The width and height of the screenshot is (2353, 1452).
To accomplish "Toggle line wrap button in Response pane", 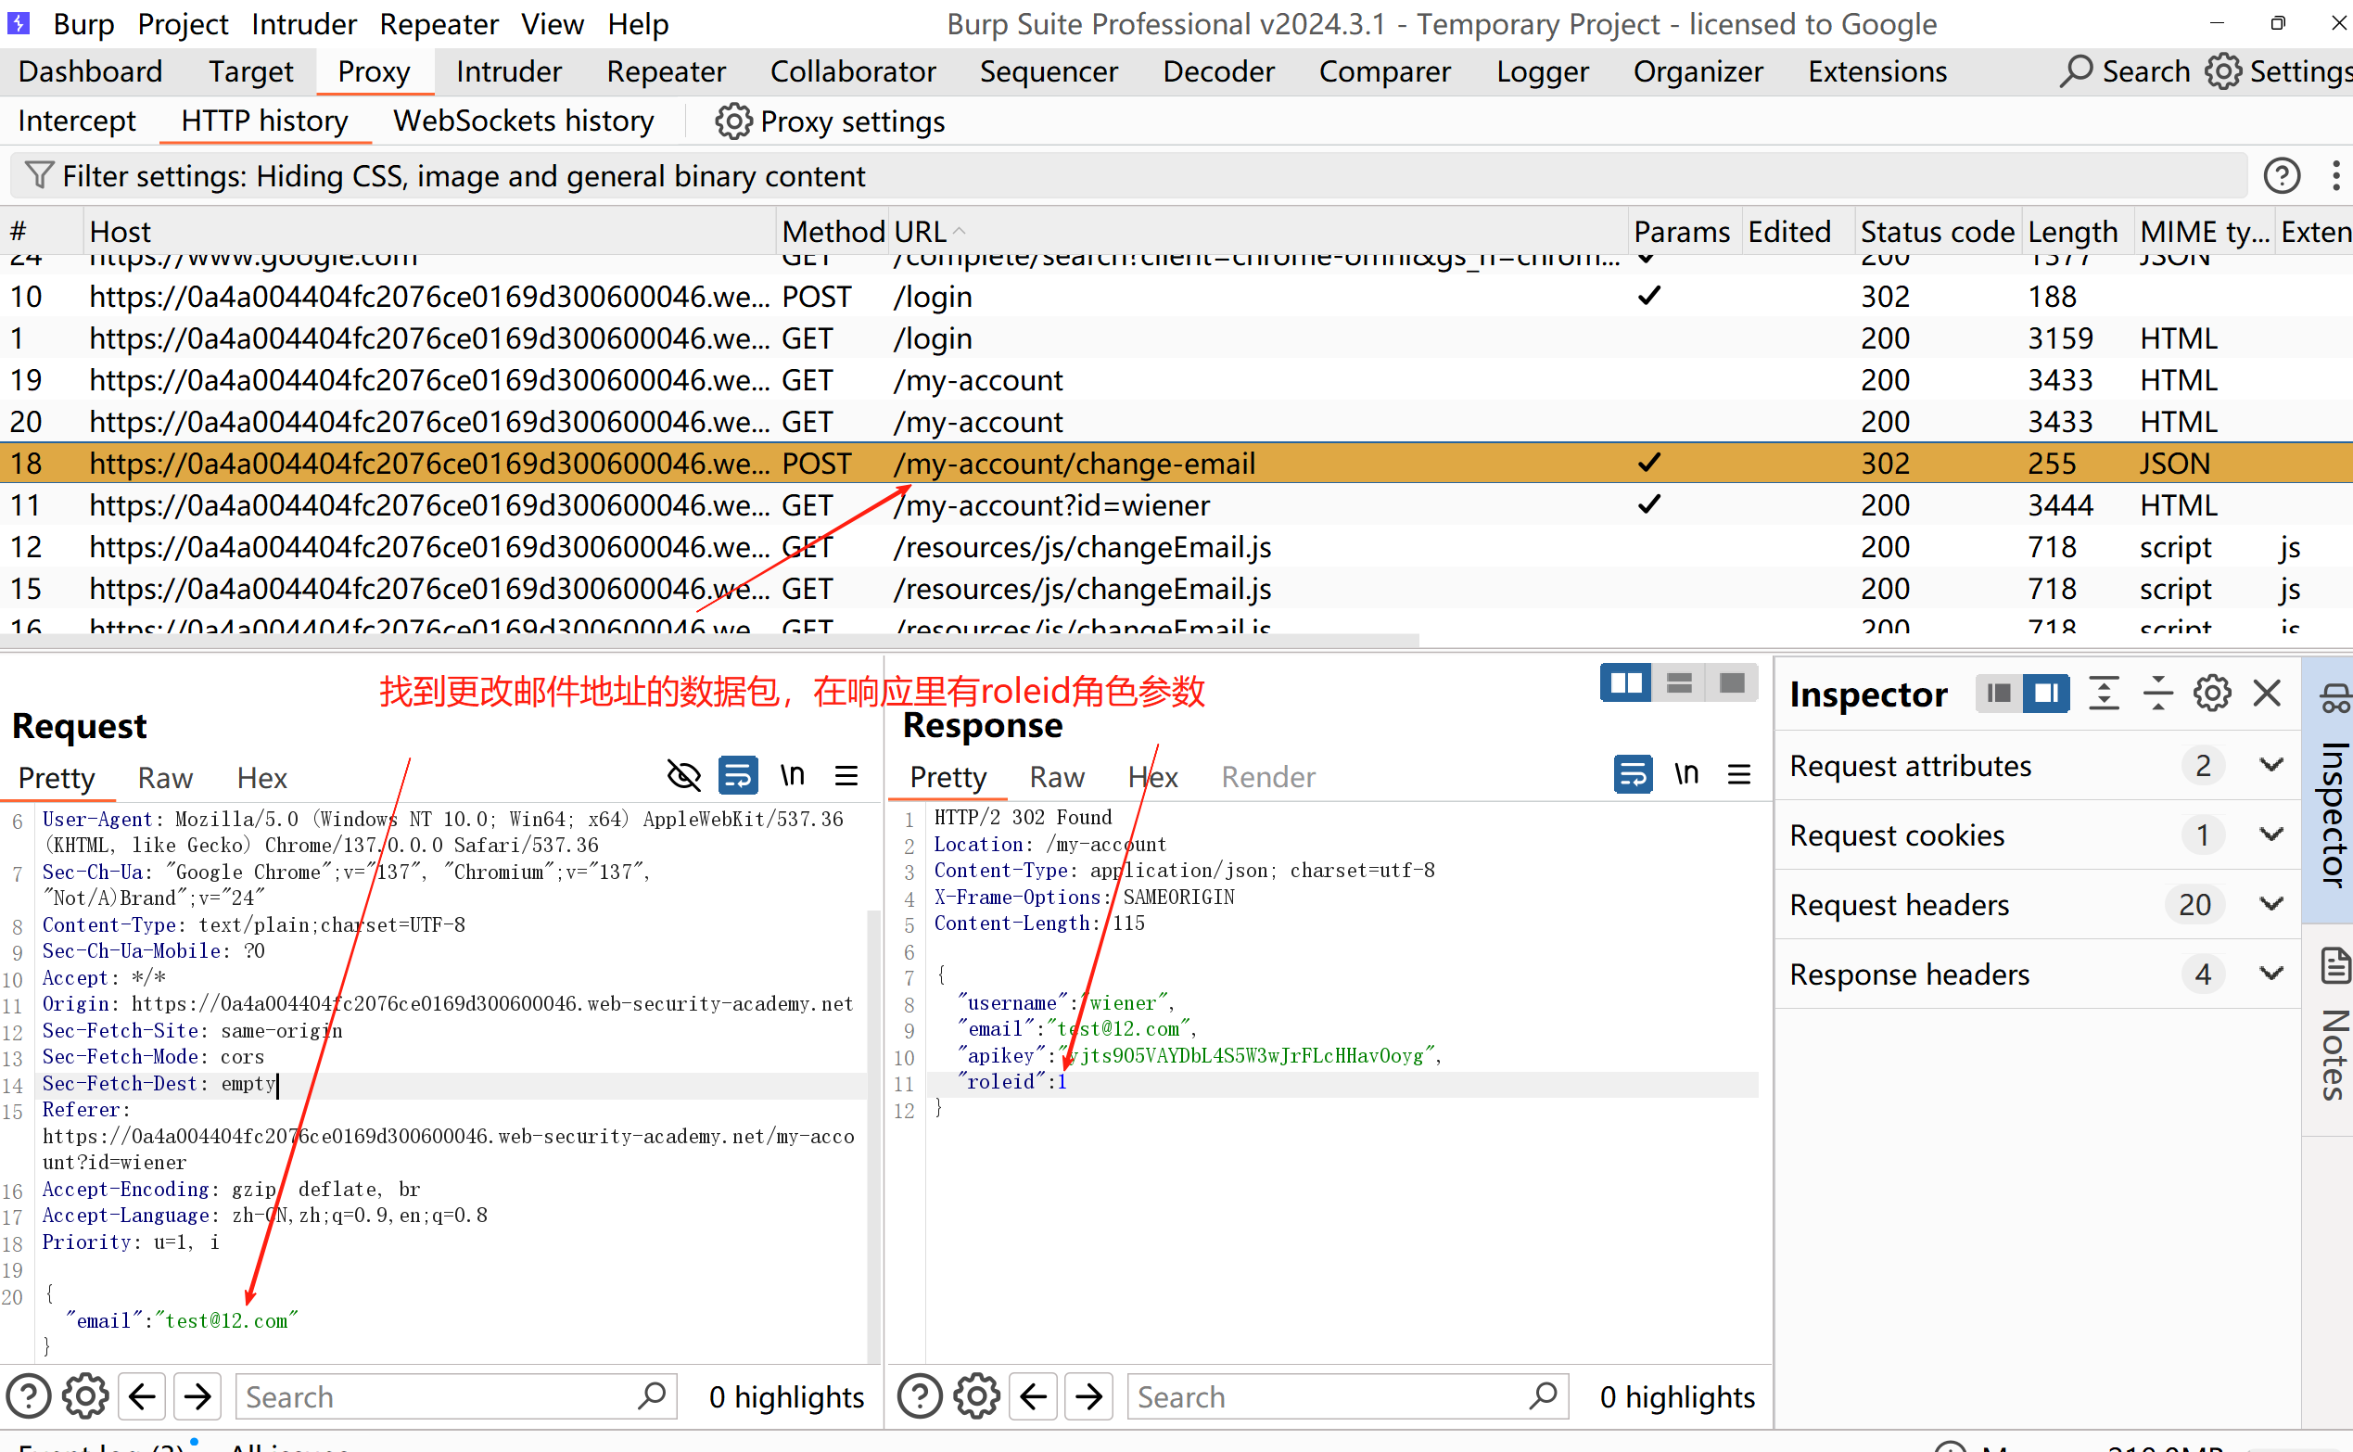I will pyautogui.click(x=1632, y=774).
